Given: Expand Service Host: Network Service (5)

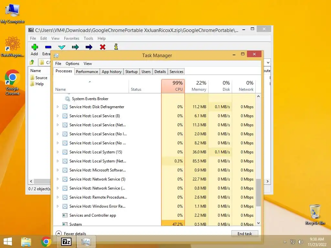Looking at the screenshot, I should pyautogui.click(x=58, y=179).
